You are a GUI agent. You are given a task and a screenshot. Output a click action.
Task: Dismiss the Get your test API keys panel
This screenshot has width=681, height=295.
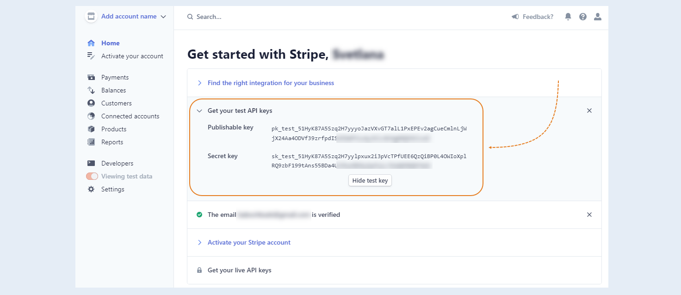[589, 111]
